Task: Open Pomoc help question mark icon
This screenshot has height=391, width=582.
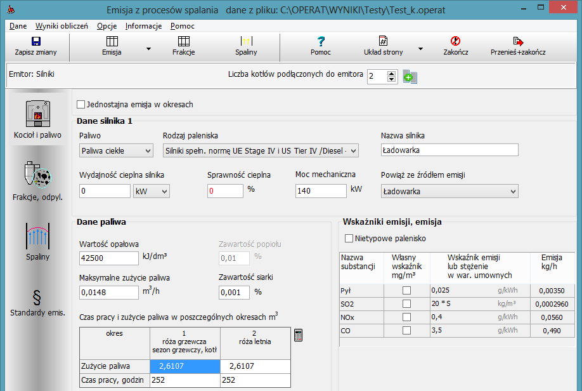Action: pos(321,41)
